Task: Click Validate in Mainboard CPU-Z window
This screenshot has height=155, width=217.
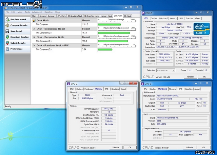Action: pyautogui.click(x=190, y=148)
